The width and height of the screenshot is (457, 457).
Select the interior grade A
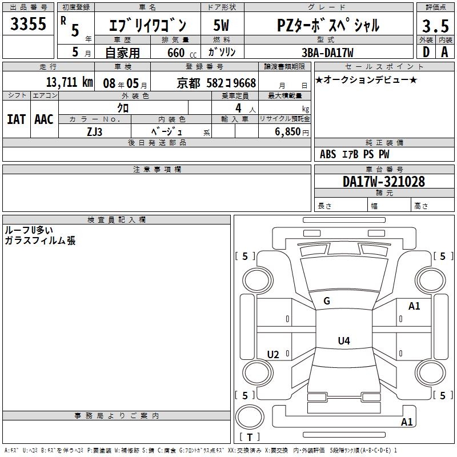[444, 52]
